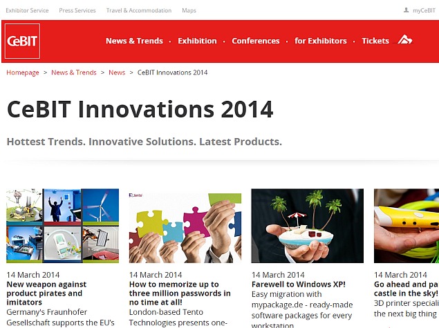This screenshot has width=439, height=328.
Task: Click the Deutsche Messe icon in red navbar
Action: point(405,41)
